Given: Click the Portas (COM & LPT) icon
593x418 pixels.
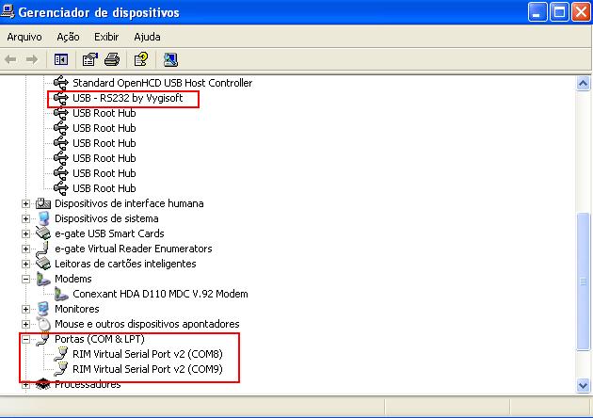Looking at the screenshot, I should (43, 339).
